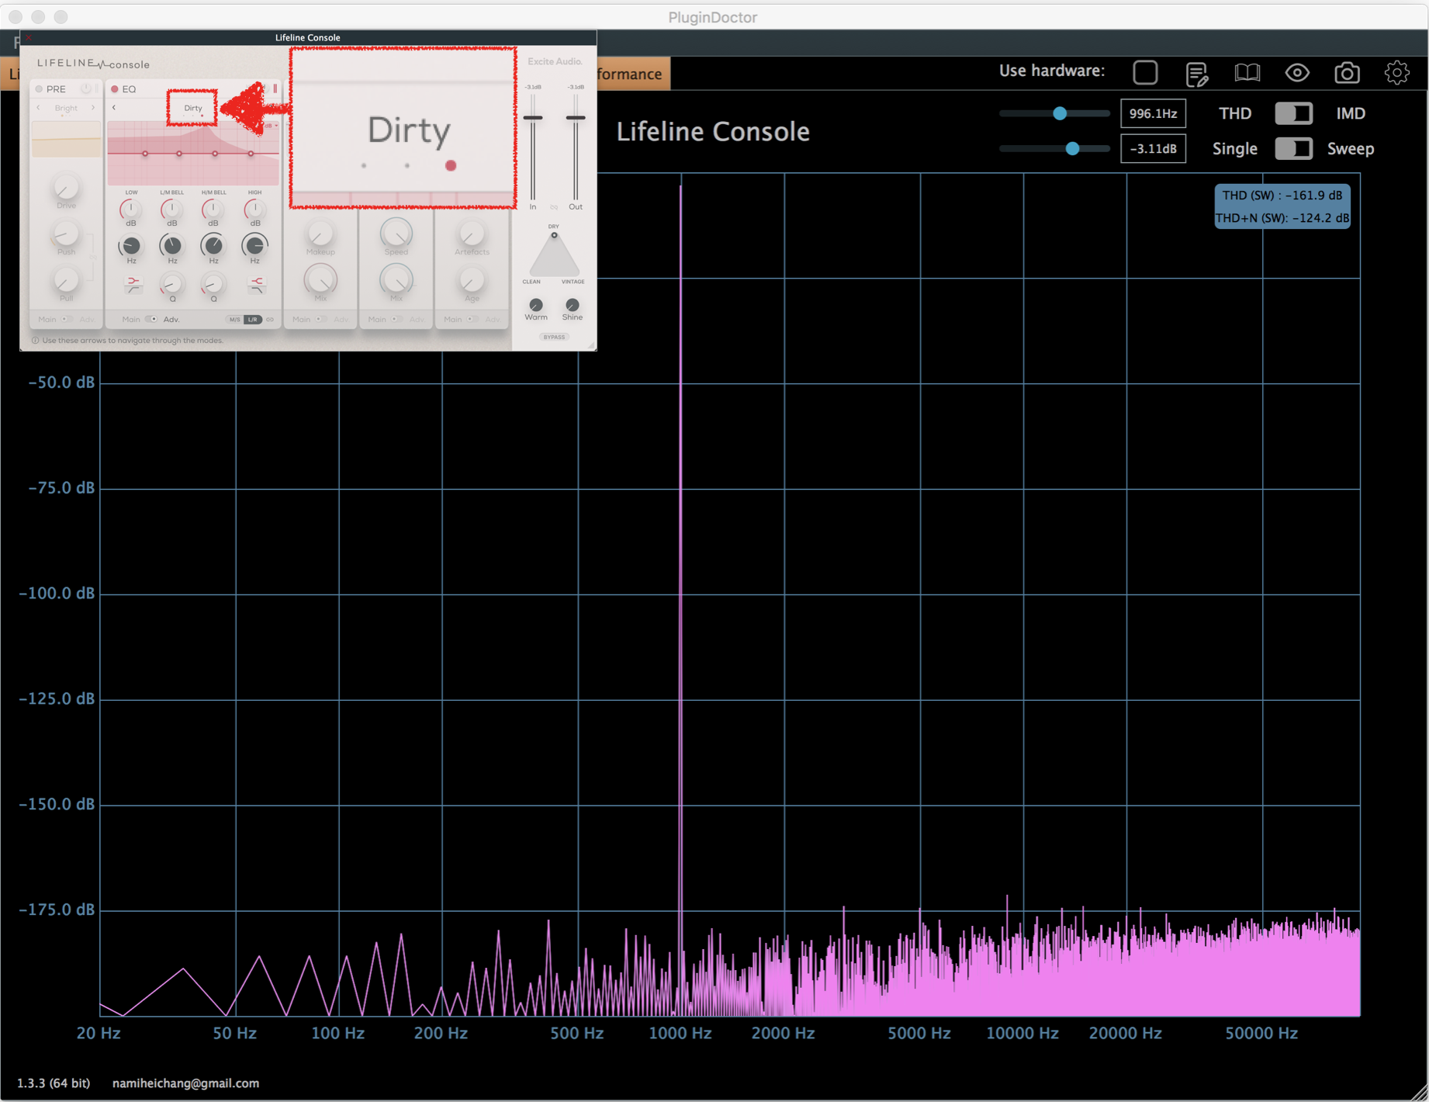Viewport: 1429px width, 1102px height.
Task: Click the Push/Pull link icon in PRE
Action: (93, 256)
